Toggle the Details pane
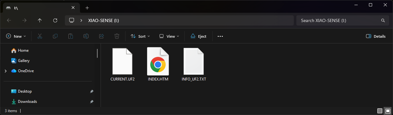 376,36
